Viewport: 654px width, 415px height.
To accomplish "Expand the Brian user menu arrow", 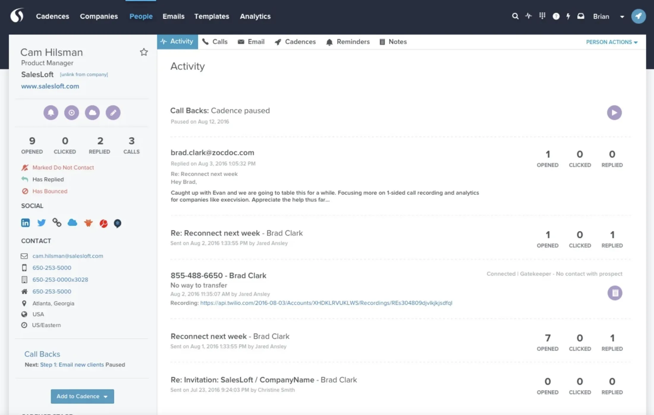I will click(622, 17).
